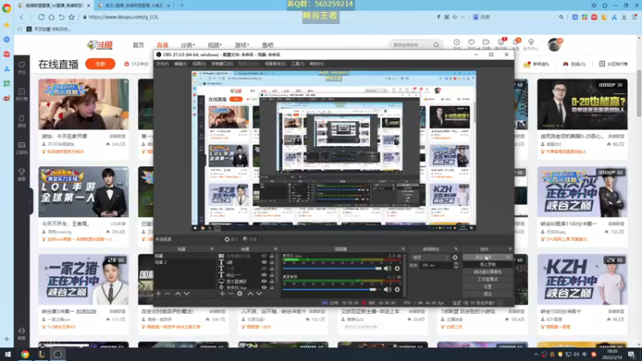The height and width of the screenshot is (361, 642).
Task: Bookmark page with star icon in toolbar
Action: [71, 17]
